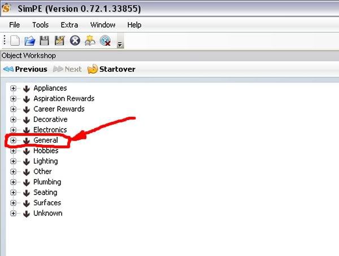Click the globe with red X icon
The width and height of the screenshot is (339, 256).
[105, 41]
